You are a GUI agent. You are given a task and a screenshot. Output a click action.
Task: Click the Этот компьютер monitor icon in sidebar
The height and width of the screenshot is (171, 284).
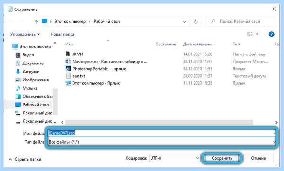point(15,46)
